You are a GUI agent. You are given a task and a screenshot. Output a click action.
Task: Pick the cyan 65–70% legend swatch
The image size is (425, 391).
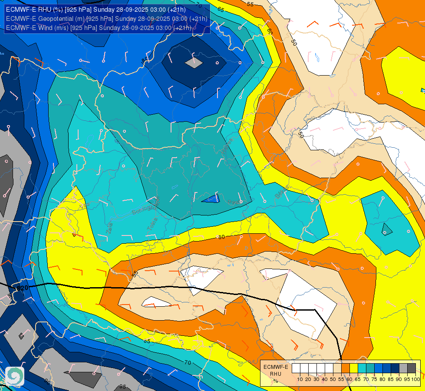(x=362, y=368)
